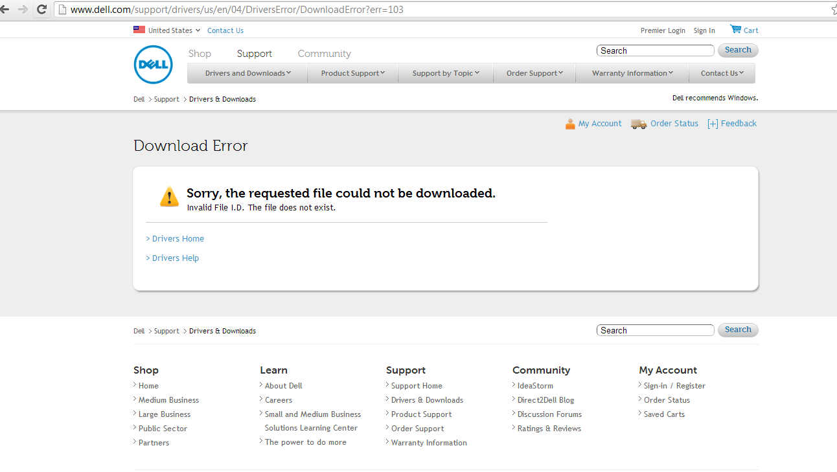Click Careers footer link
The height and width of the screenshot is (472, 837).
click(x=279, y=400)
